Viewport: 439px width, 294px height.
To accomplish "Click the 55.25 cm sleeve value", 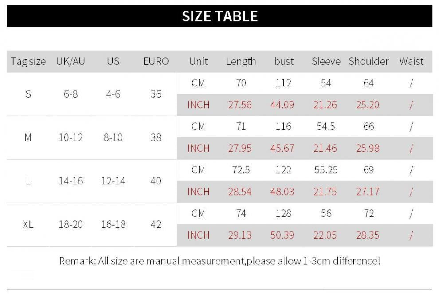I will pos(326,170).
